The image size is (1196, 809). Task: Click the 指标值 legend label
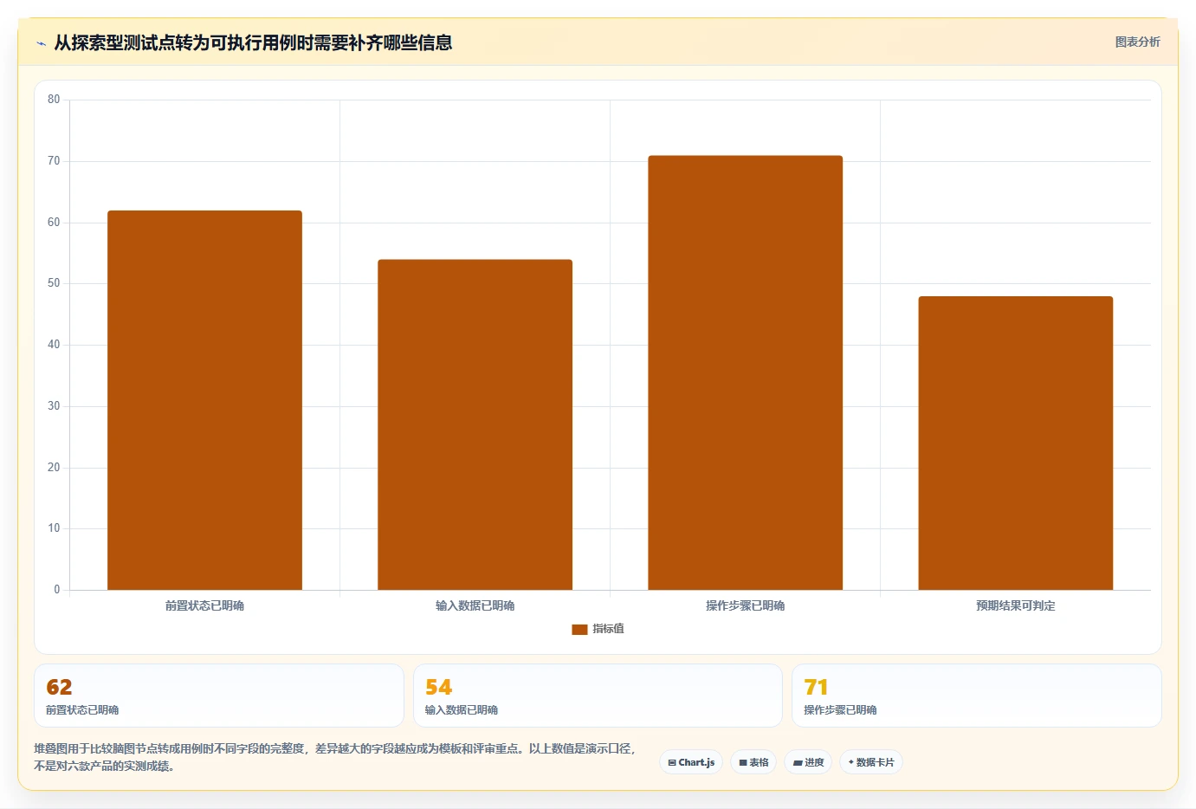point(608,629)
